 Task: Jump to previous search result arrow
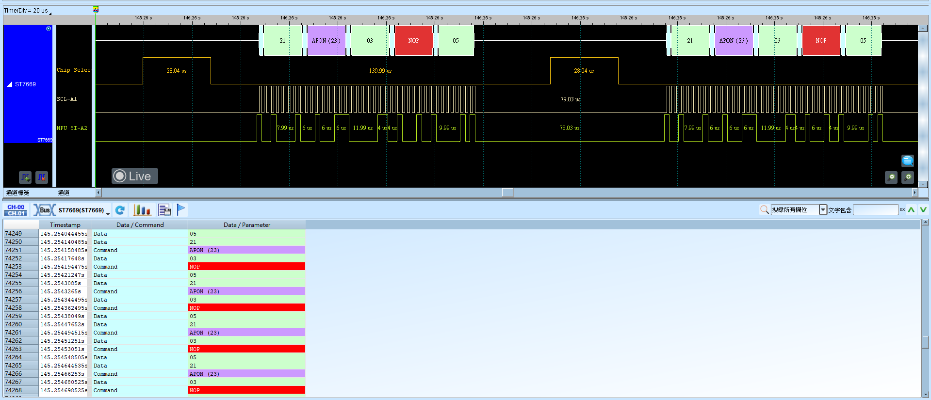pos(911,209)
